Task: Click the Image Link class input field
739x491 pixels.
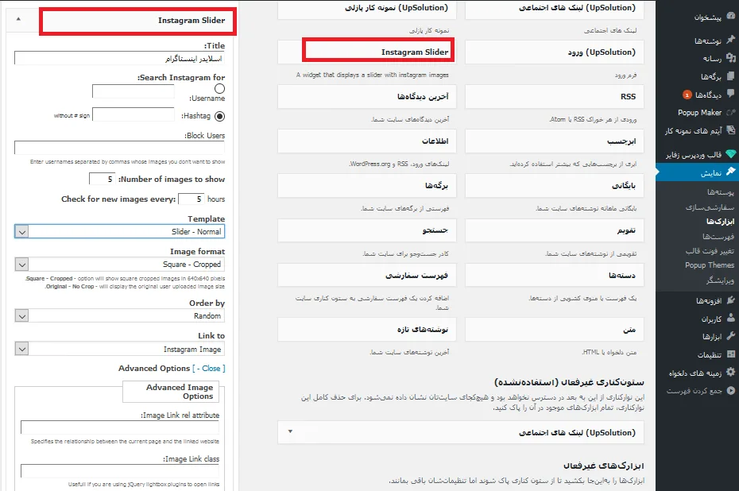Action: [120, 470]
